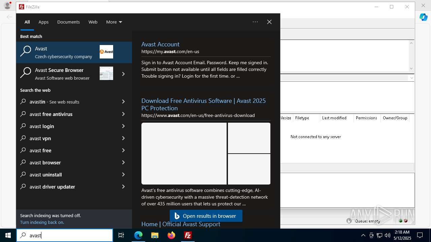Open File Explorer from the taskbar

[155, 235]
